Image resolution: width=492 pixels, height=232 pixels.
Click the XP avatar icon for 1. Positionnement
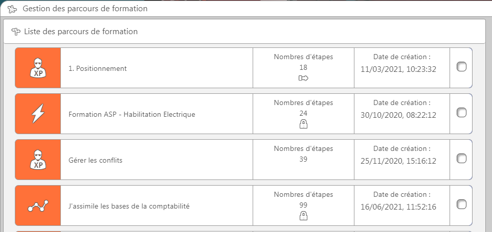[x=38, y=68]
